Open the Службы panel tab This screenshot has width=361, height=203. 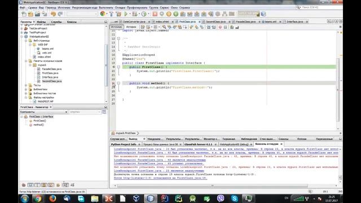coord(56,22)
